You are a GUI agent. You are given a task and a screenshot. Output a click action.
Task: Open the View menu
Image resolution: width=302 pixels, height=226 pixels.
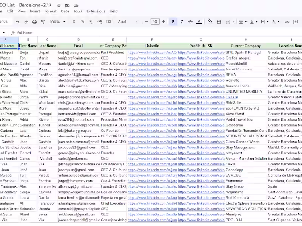pos(22,11)
